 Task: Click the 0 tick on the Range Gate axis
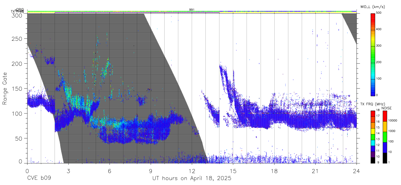pos(20,161)
